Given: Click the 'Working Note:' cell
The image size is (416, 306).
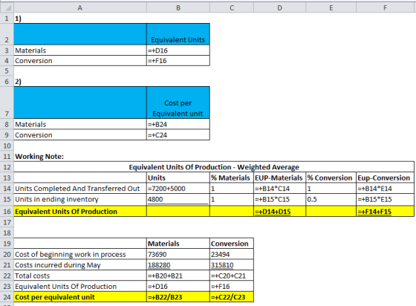Looking at the screenshot, I should [x=80, y=157].
